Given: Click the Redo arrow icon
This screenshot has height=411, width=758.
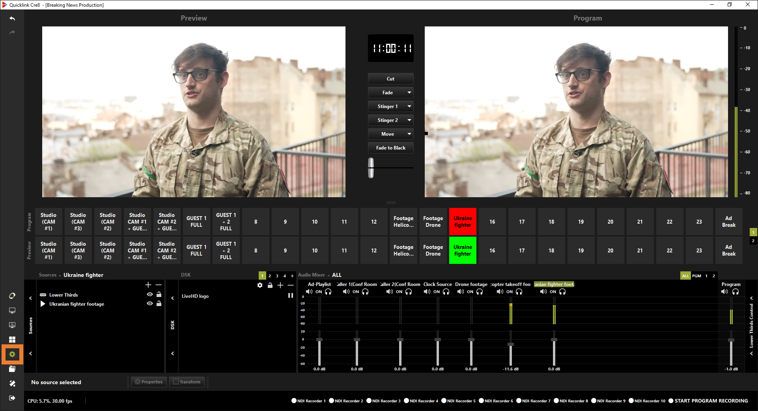Looking at the screenshot, I should [12, 32].
